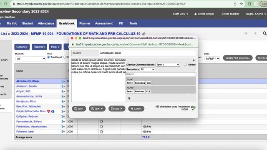Open student link Alvarezorr, Jarodin

point(26,86)
